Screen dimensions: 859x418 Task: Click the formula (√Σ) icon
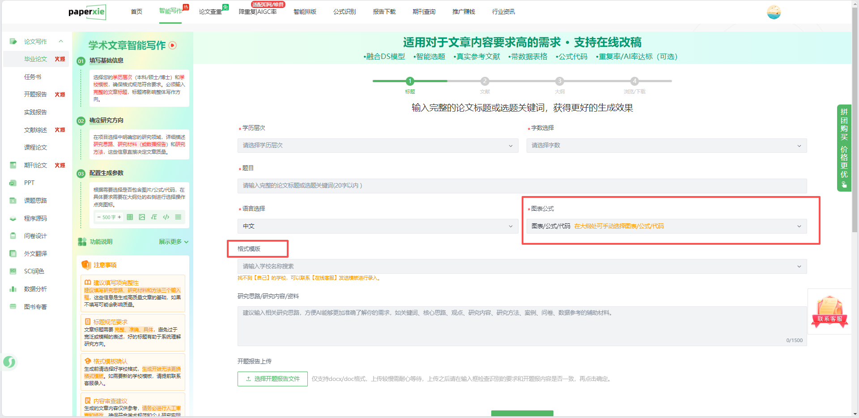(x=154, y=217)
